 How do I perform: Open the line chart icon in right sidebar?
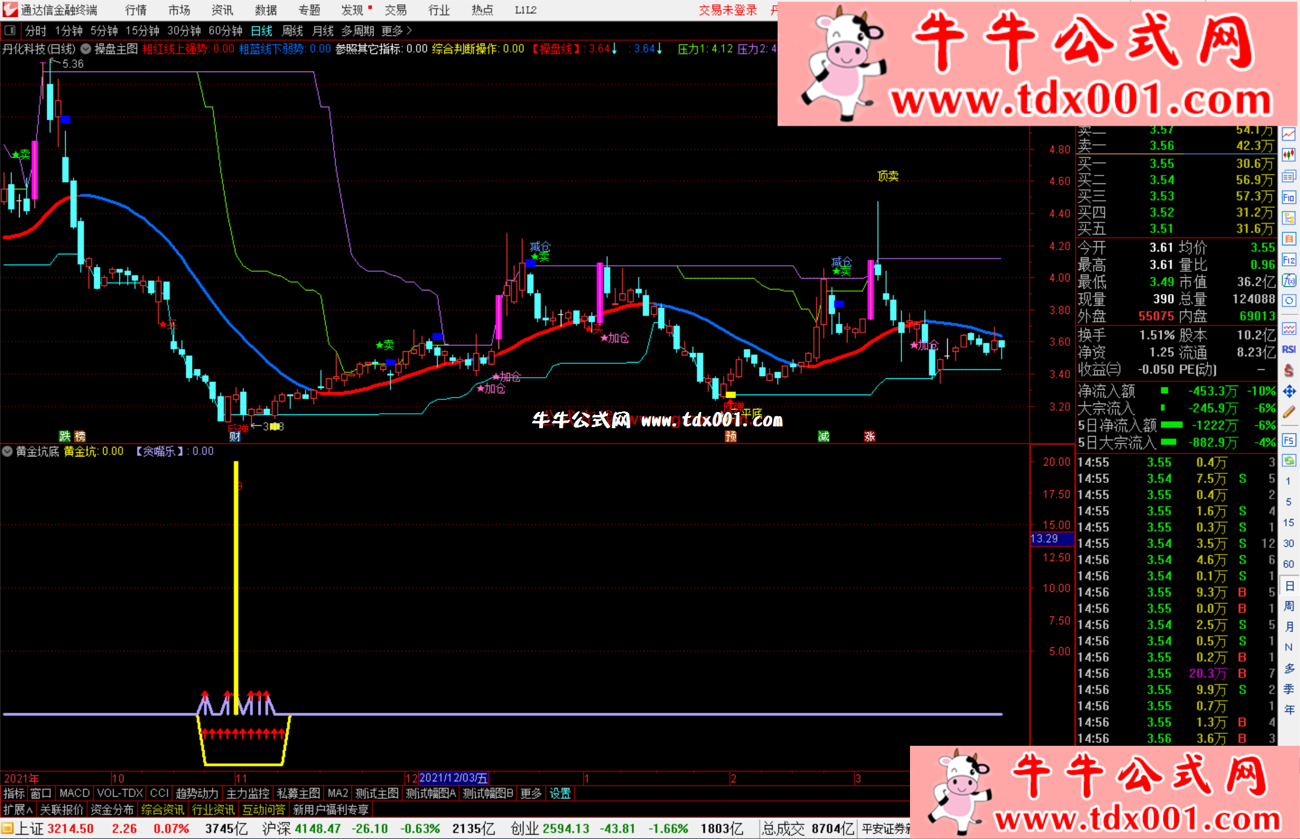tap(1289, 135)
